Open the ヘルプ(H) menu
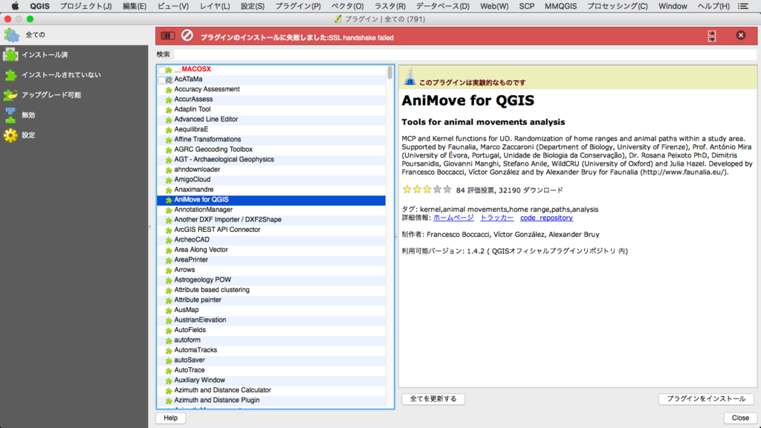The image size is (761, 428). [713, 6]
